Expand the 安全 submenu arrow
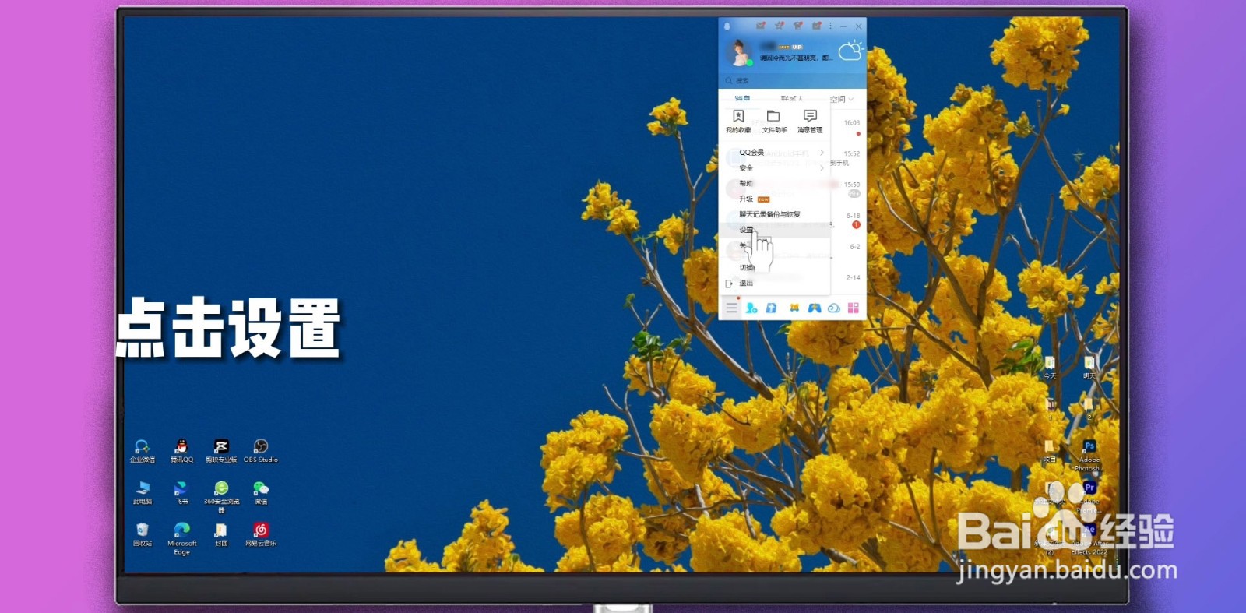The width and height of the screenshot is (1246, 613). [x=822, y=168]
